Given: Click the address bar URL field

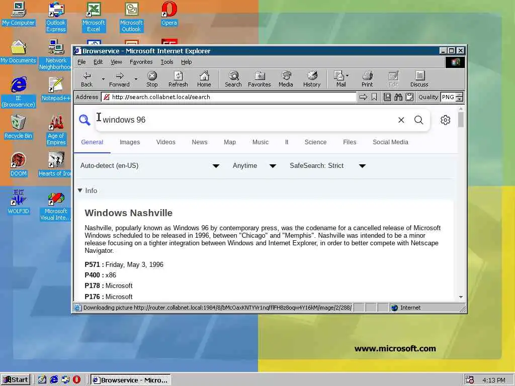Looking at the screenshot, I should click(x=229, y=97).
